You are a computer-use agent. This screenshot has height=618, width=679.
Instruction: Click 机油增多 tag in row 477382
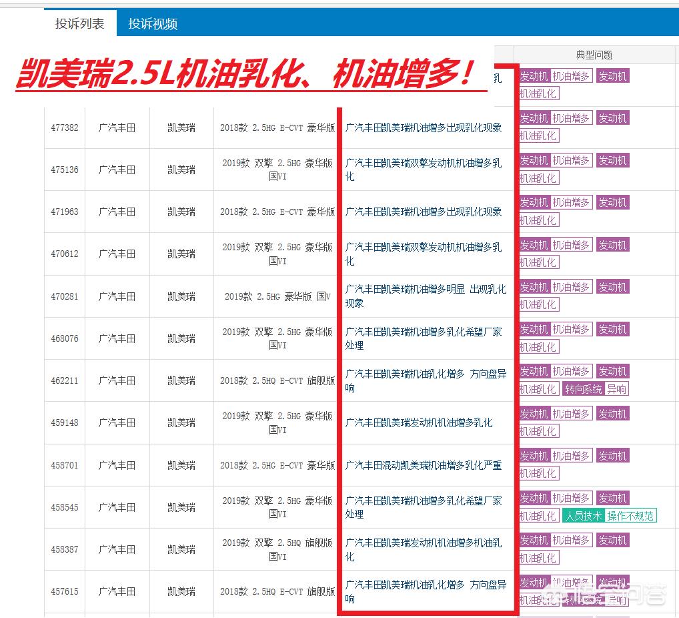[x=571, y=118]
